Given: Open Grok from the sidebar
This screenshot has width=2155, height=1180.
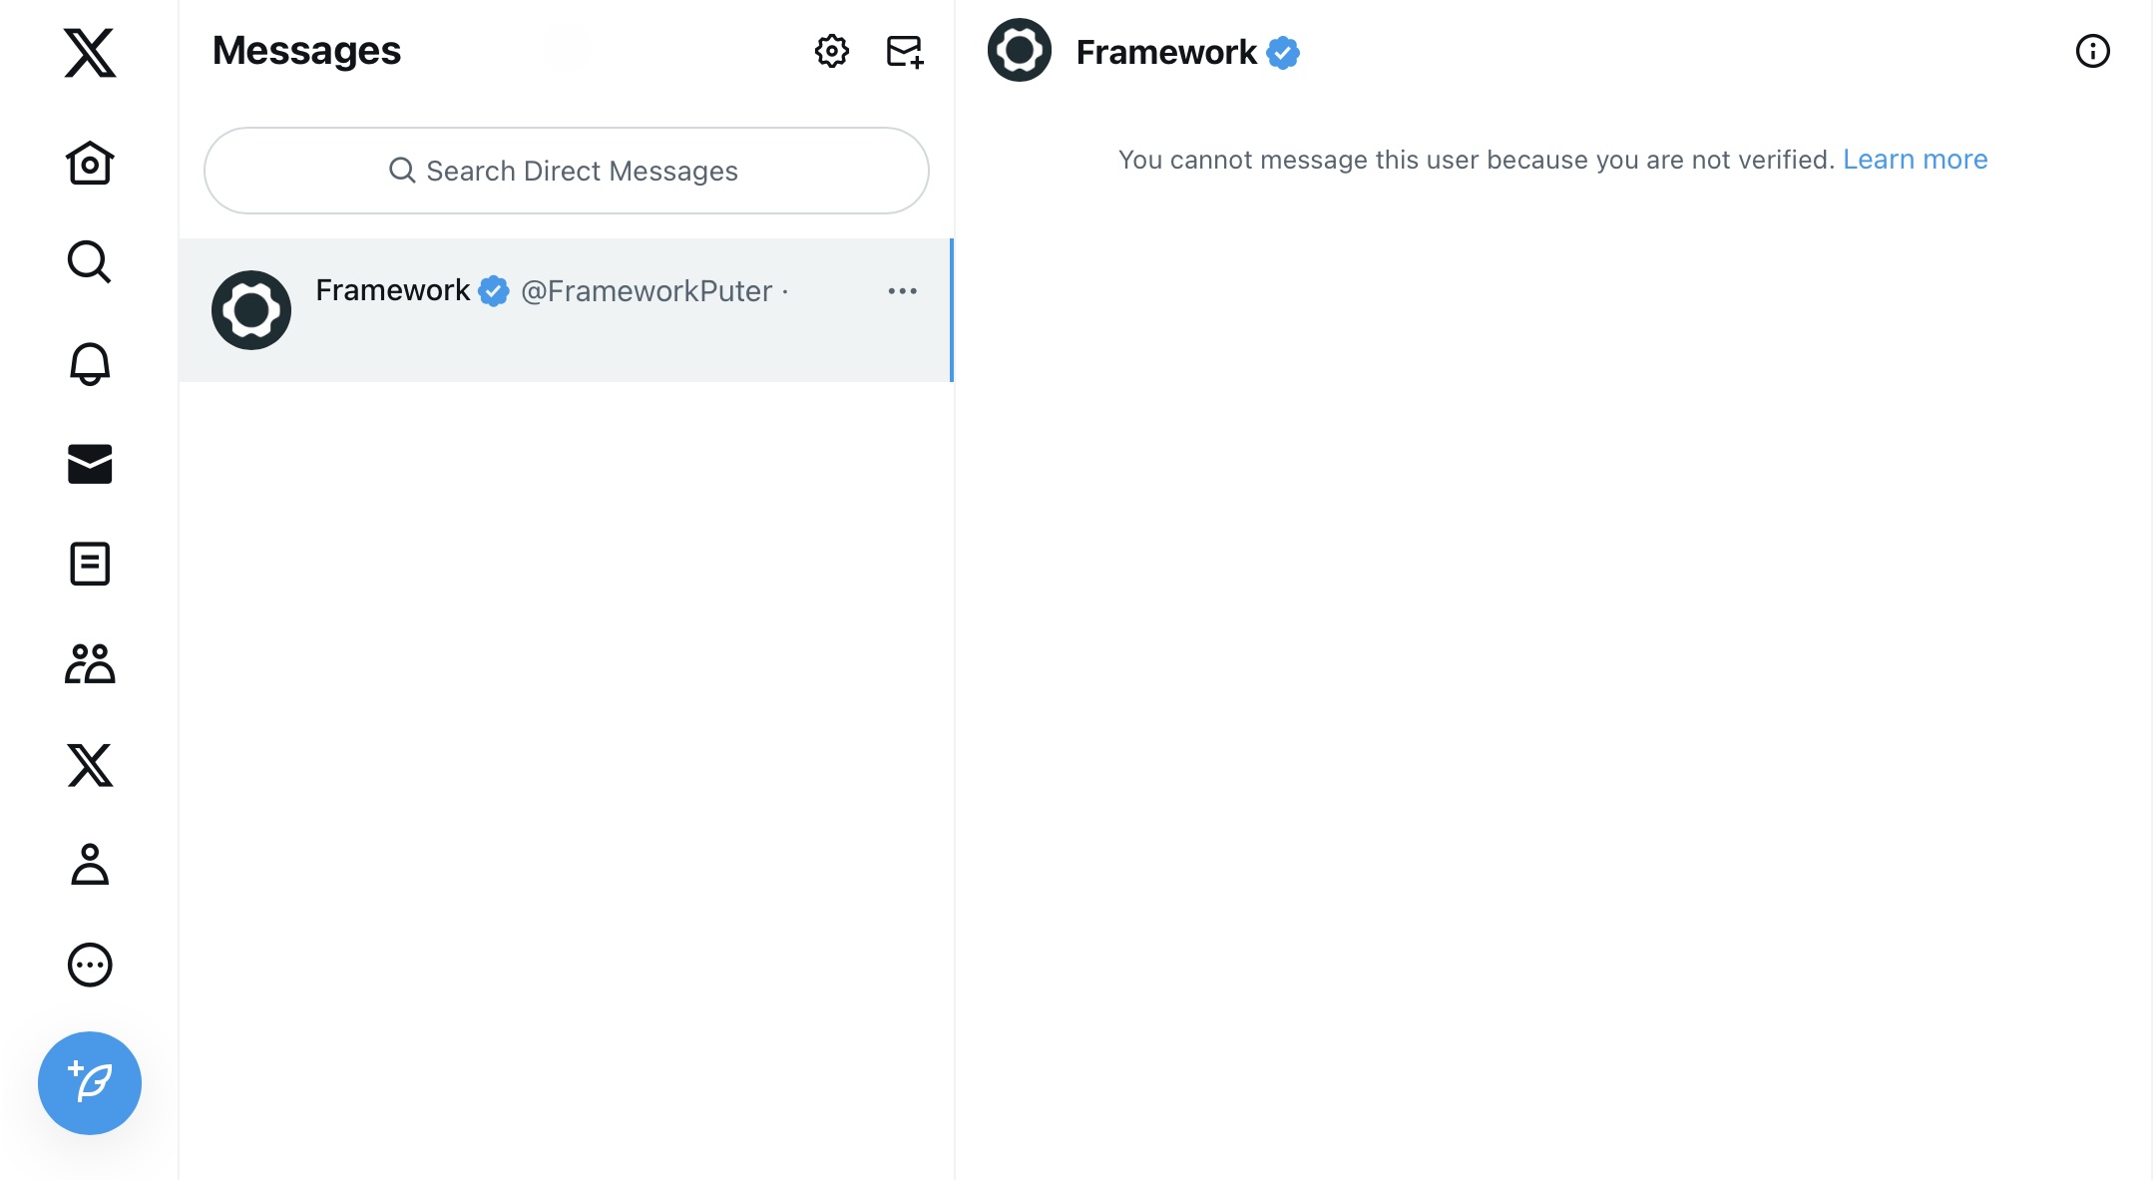Looking at the screenshot, I should 90,564.
